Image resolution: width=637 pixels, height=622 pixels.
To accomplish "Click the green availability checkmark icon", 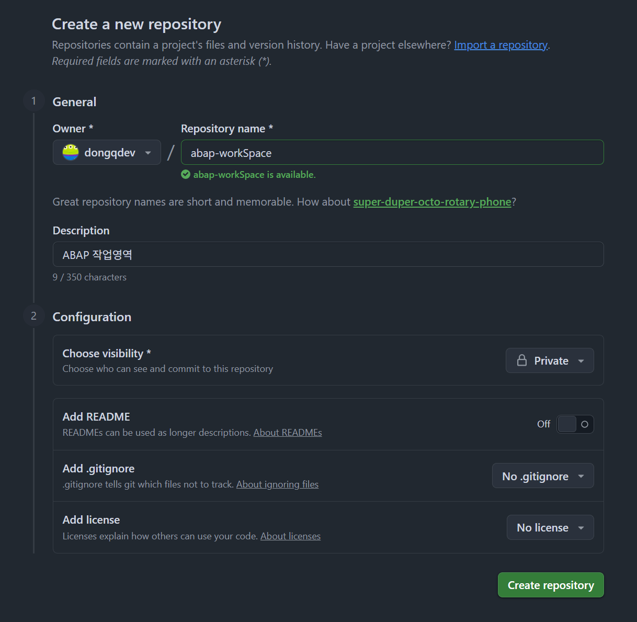I will tap(186, 174).
